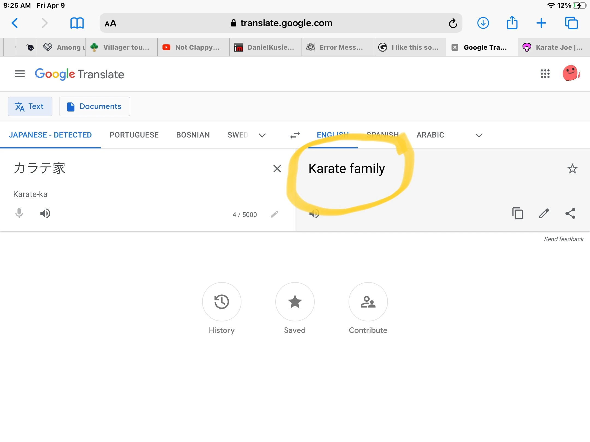590x442 pixels.
Task: Listen to the Japanese source text
Action: [45, 214]
